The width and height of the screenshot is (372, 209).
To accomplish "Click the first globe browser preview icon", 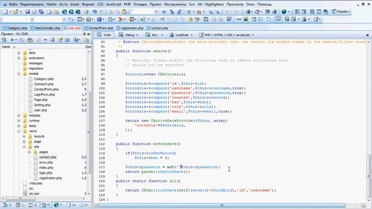I will 65,12.
